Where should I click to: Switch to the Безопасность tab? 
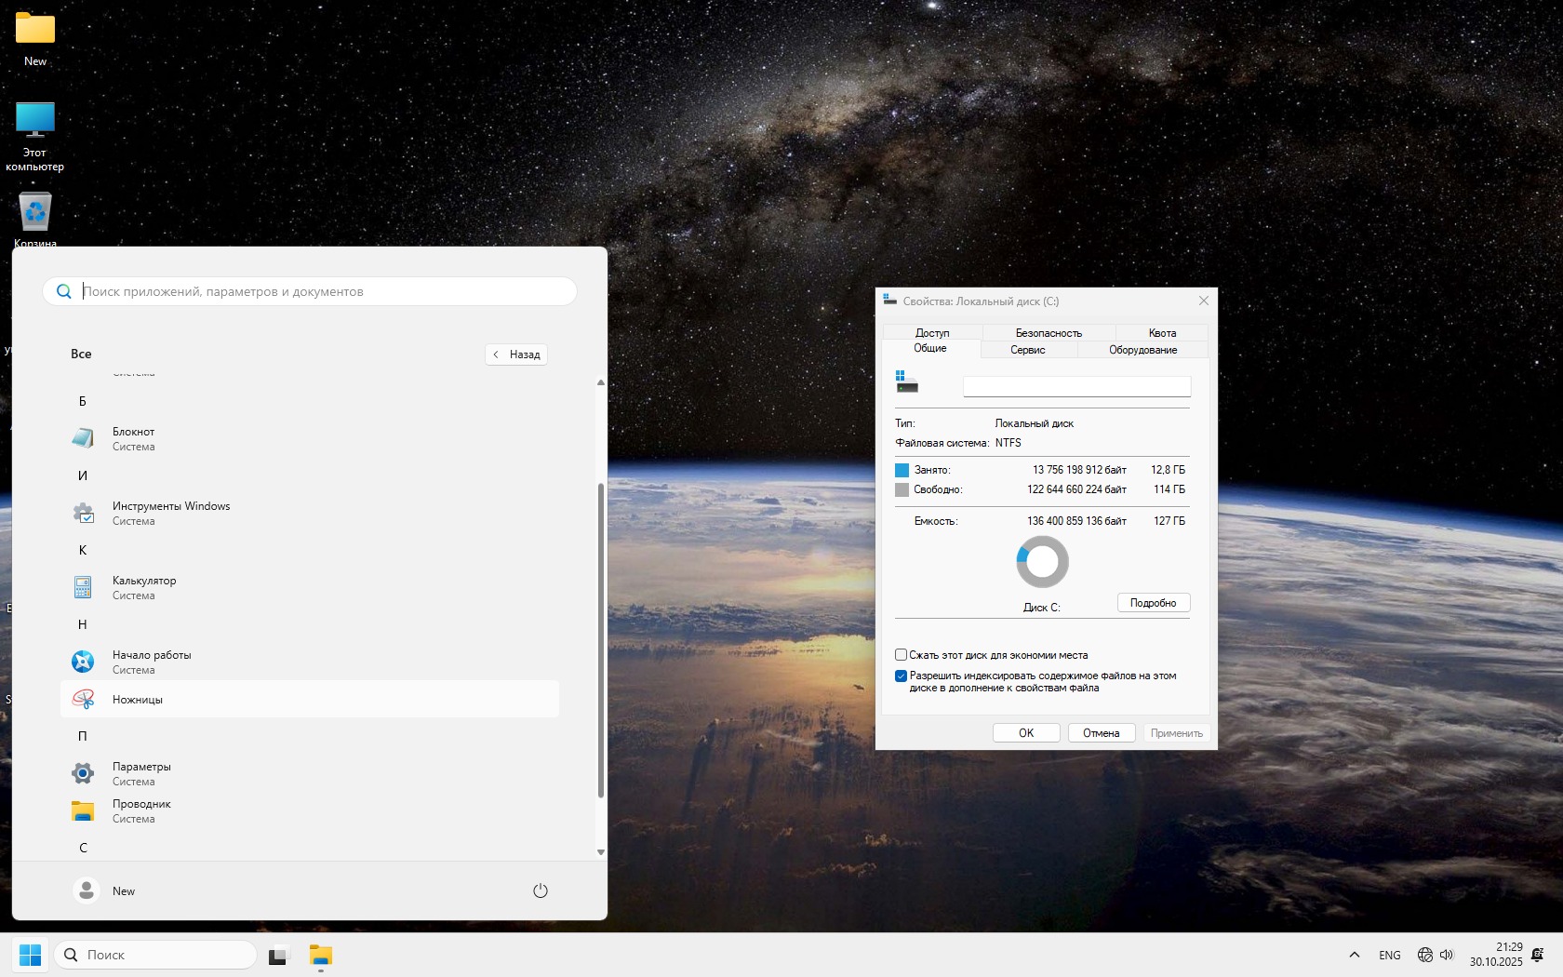tap(1049, 333)
